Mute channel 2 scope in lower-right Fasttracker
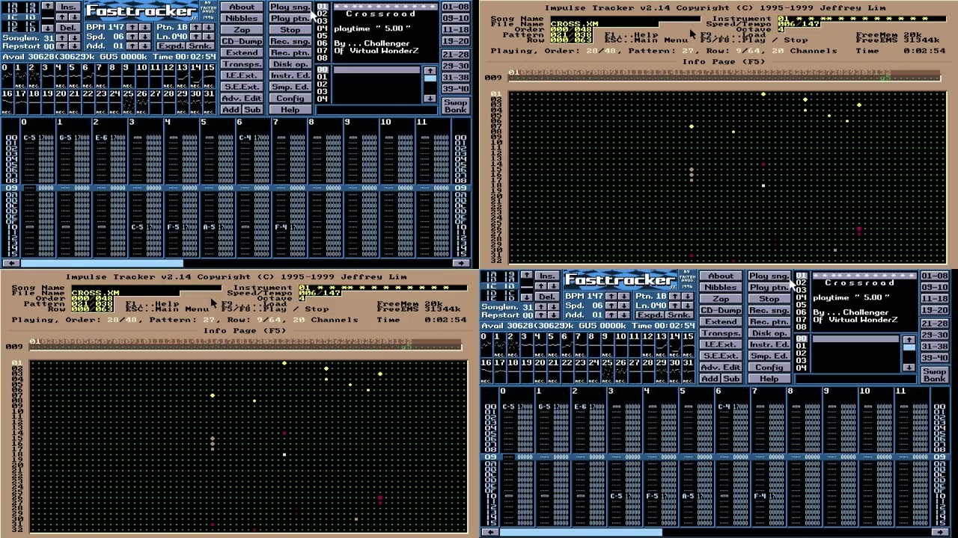 tap(513, 344)
